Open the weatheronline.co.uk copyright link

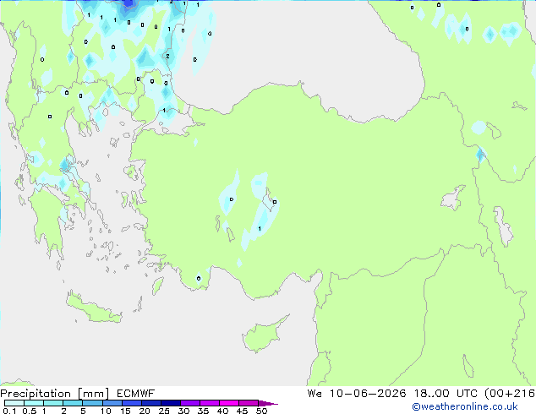[464, 406]
